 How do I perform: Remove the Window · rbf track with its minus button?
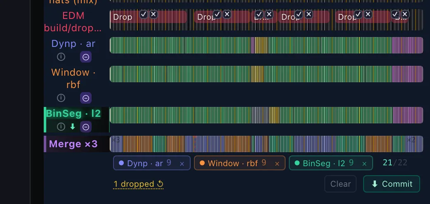point(86,98)
